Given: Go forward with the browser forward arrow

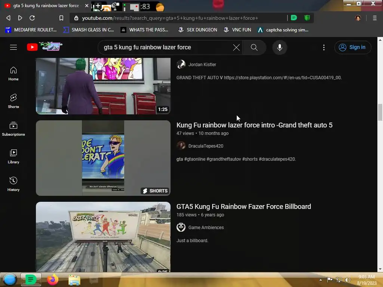Looking at the screenshot, I should (x=20, y=18).
